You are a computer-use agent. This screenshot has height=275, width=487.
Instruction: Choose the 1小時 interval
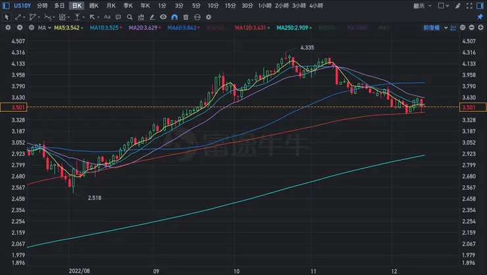[x=265, y=5]
